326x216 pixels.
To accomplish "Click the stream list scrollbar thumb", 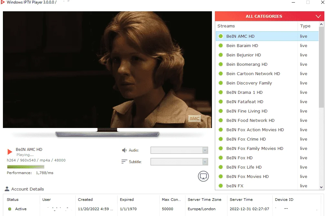I will [x=321, y=67].
